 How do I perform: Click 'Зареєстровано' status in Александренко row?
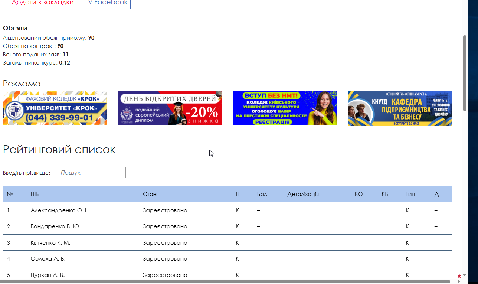165,210
